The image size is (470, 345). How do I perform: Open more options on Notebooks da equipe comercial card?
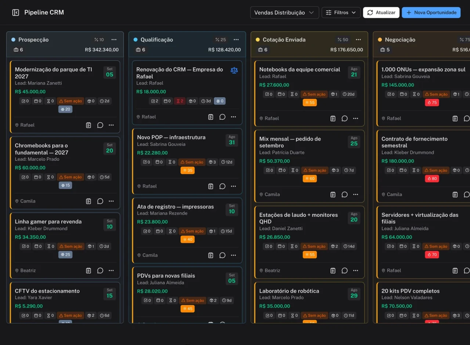coord(356,118)
